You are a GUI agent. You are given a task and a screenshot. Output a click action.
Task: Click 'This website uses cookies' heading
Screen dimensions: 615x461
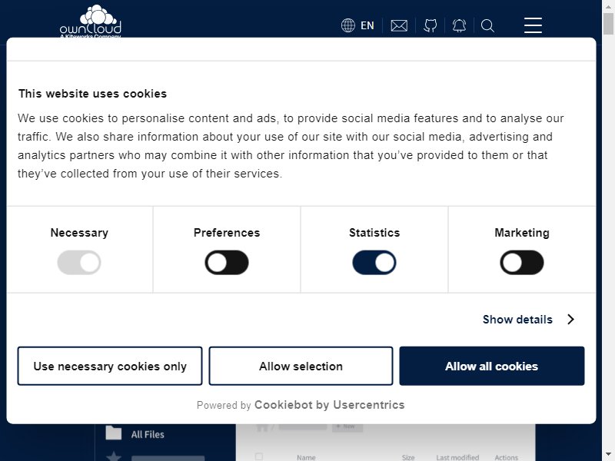click(x=92, y=94)
